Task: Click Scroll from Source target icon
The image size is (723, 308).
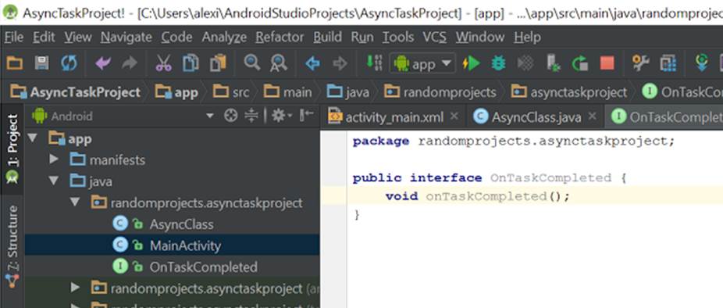Action: pyautogui.click(x=230, y=116)
